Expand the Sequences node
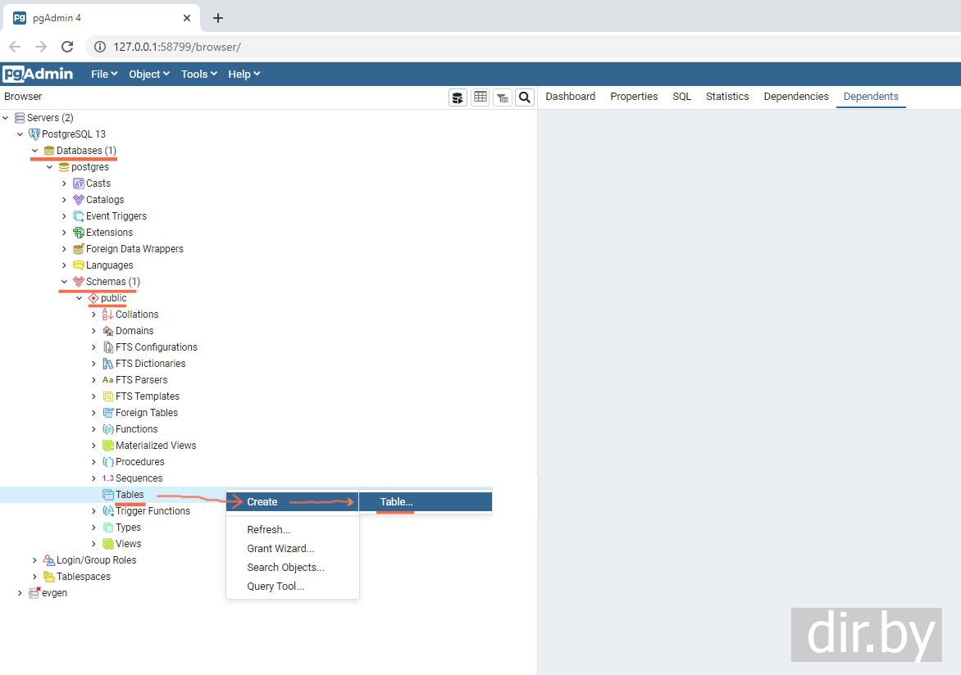 (93, 478)
